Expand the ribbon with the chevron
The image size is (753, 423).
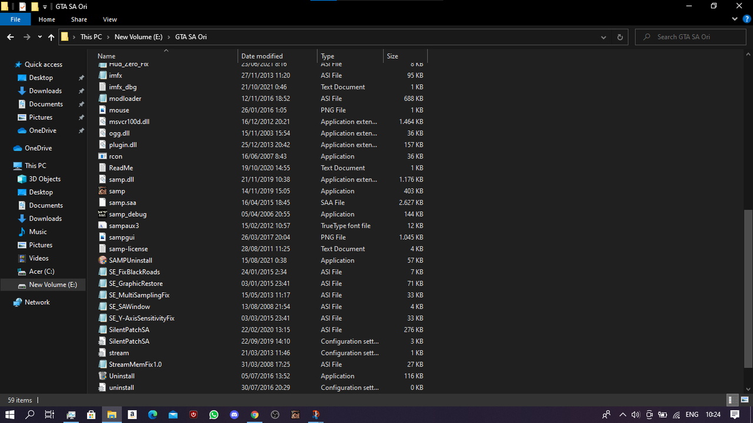tap(734, 19)
